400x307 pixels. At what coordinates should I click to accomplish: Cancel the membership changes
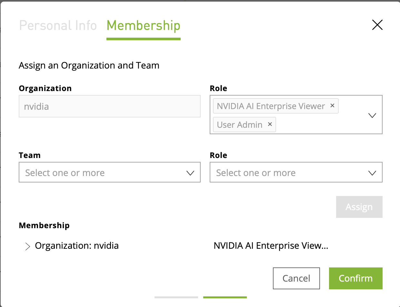coord(296,278)
